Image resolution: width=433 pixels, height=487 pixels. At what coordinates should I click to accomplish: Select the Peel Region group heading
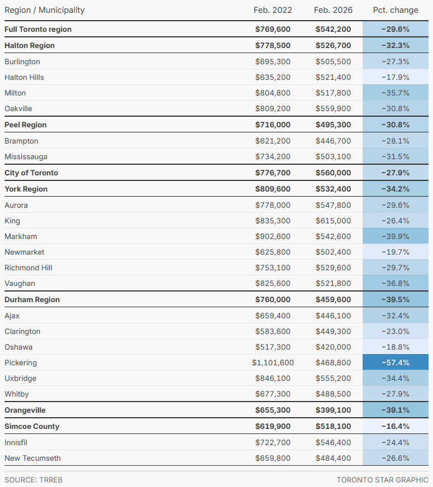(26, 125)
